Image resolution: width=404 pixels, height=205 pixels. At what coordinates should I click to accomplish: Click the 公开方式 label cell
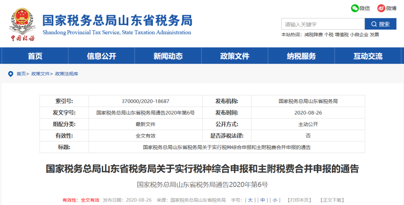[227, 124]
